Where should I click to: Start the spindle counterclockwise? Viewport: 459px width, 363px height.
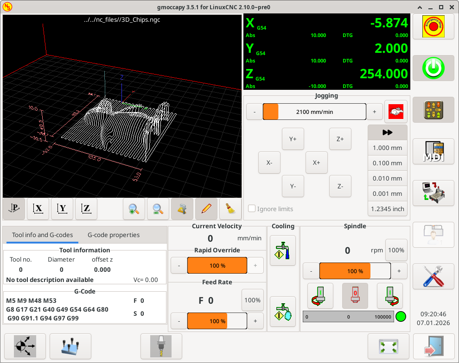tap(319, 295)
